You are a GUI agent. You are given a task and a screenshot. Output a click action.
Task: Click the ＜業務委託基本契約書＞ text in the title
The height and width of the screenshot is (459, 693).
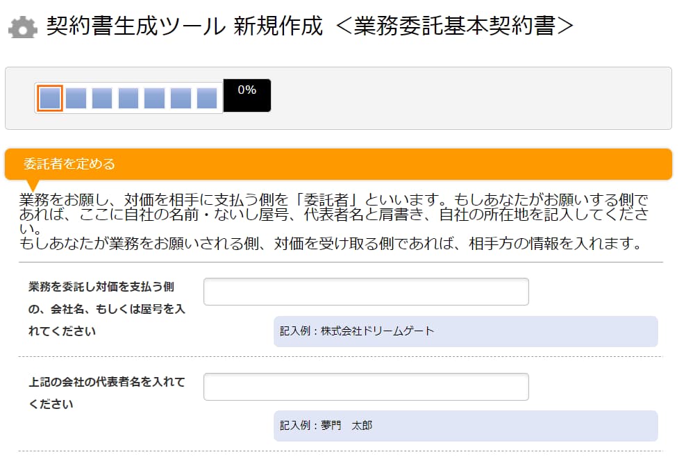[454, 26]
